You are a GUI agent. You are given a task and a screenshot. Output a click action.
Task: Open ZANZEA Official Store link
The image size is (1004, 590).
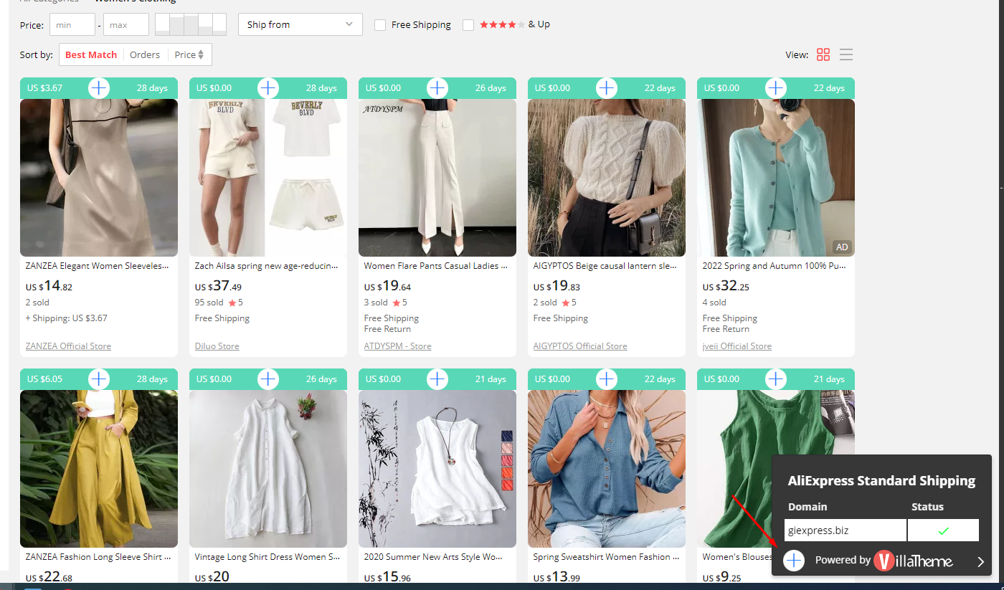coord(68,346)
